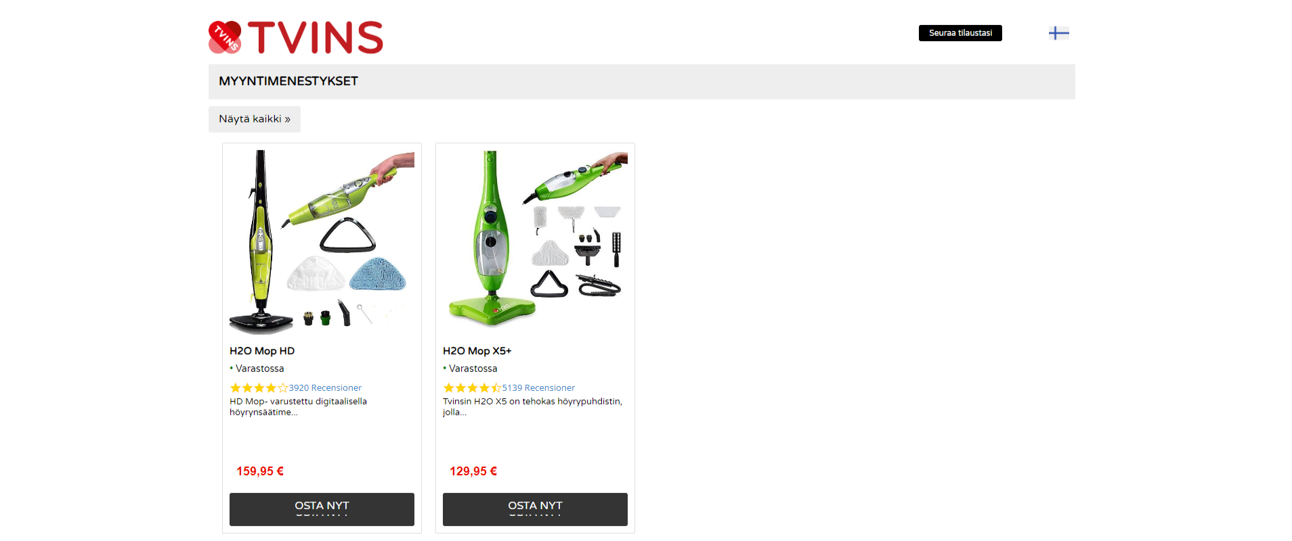Viewport: 1292px width, 541px height.
Task: Open the H2O Mop X5+ product image
Action: [535, 242]
